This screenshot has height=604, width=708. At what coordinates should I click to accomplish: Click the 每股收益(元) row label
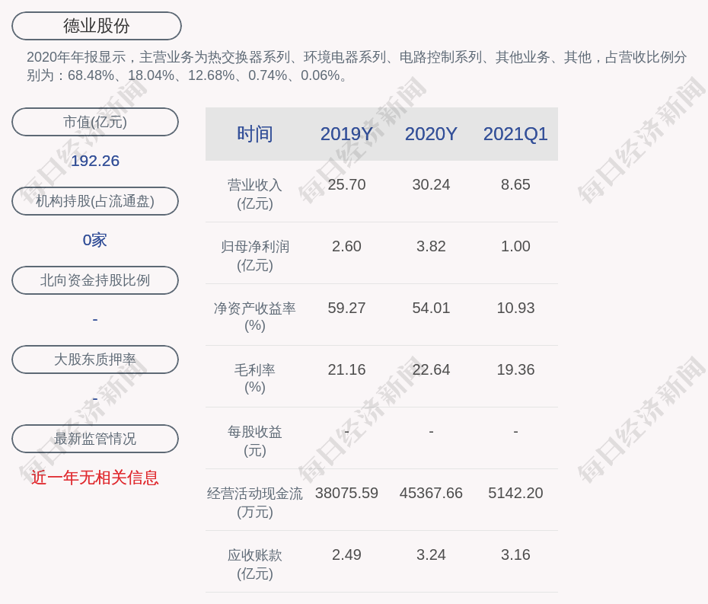point(255,441)
